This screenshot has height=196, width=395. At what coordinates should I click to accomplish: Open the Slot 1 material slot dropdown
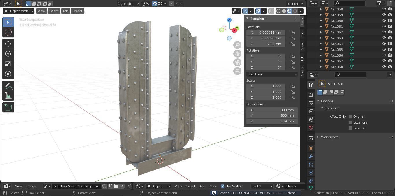click(x=262, y=186)
